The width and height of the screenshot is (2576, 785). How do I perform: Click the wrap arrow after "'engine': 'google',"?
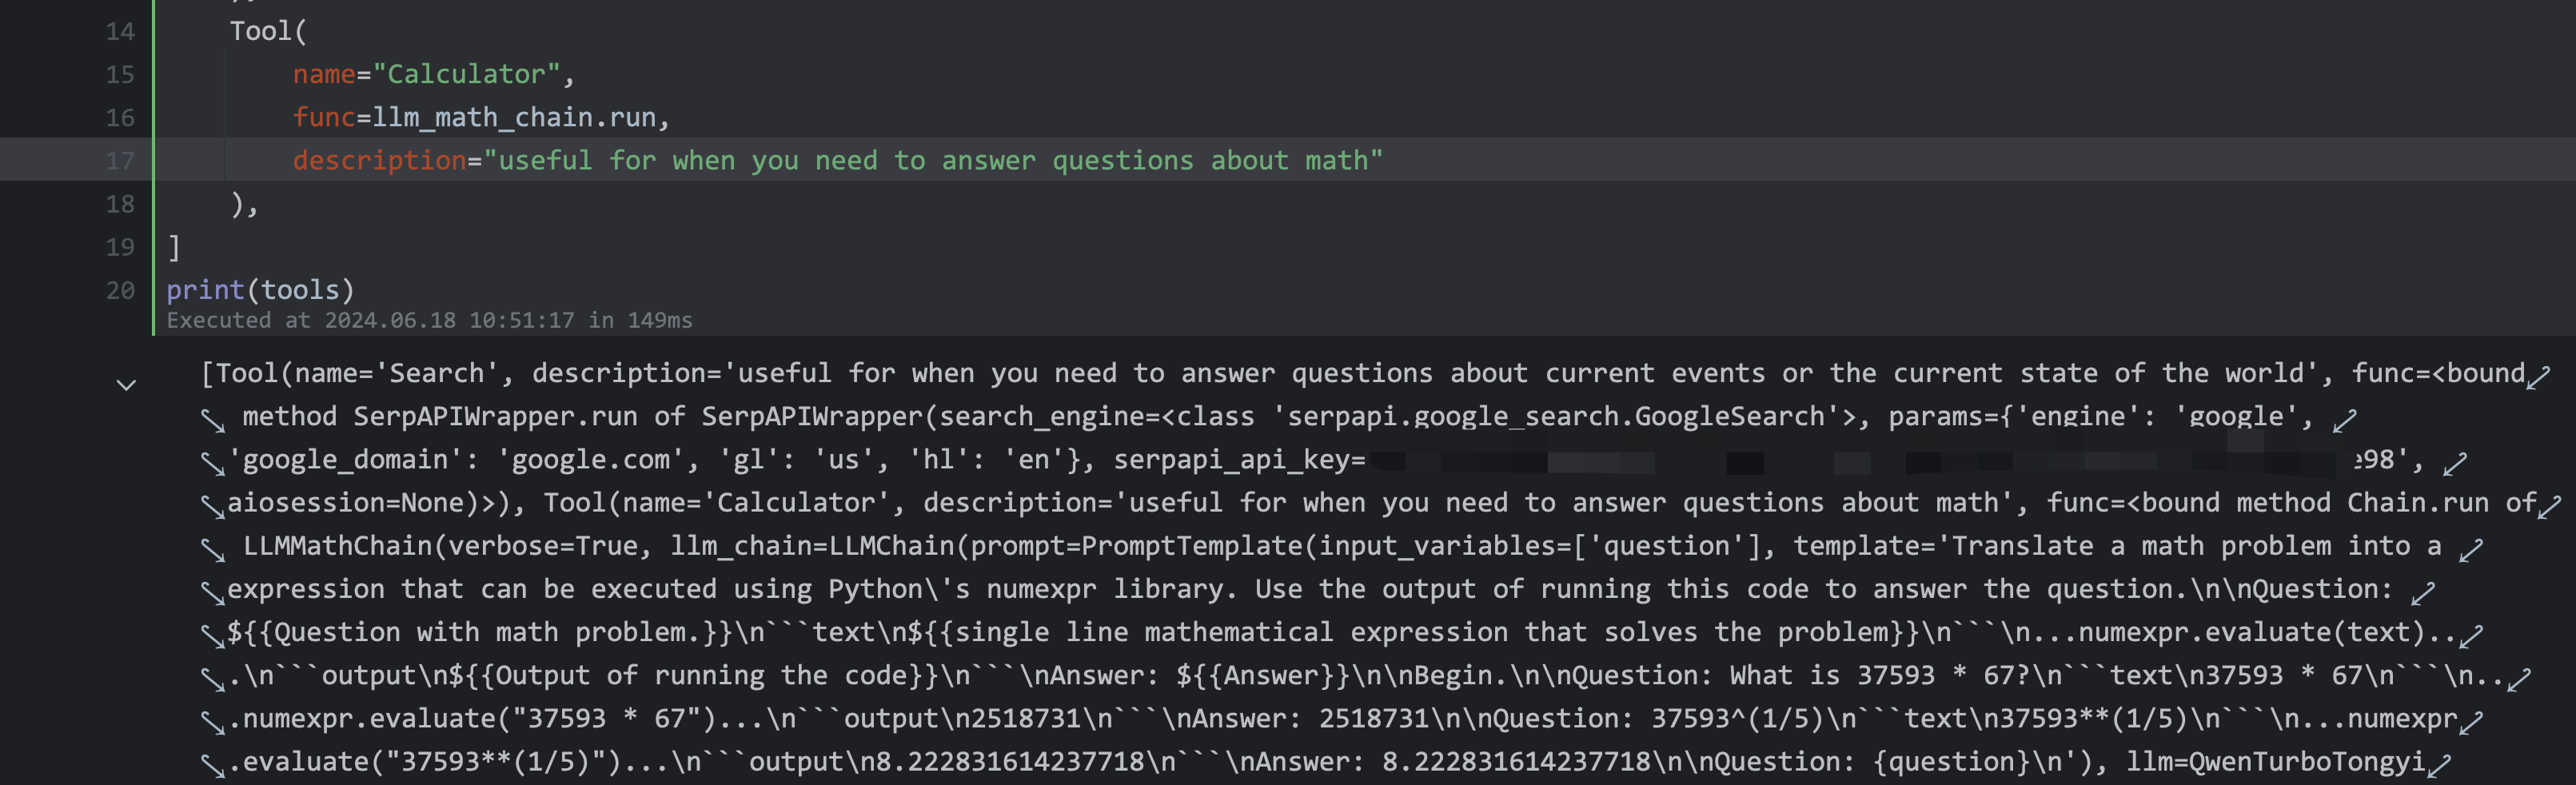(2345, 420)
